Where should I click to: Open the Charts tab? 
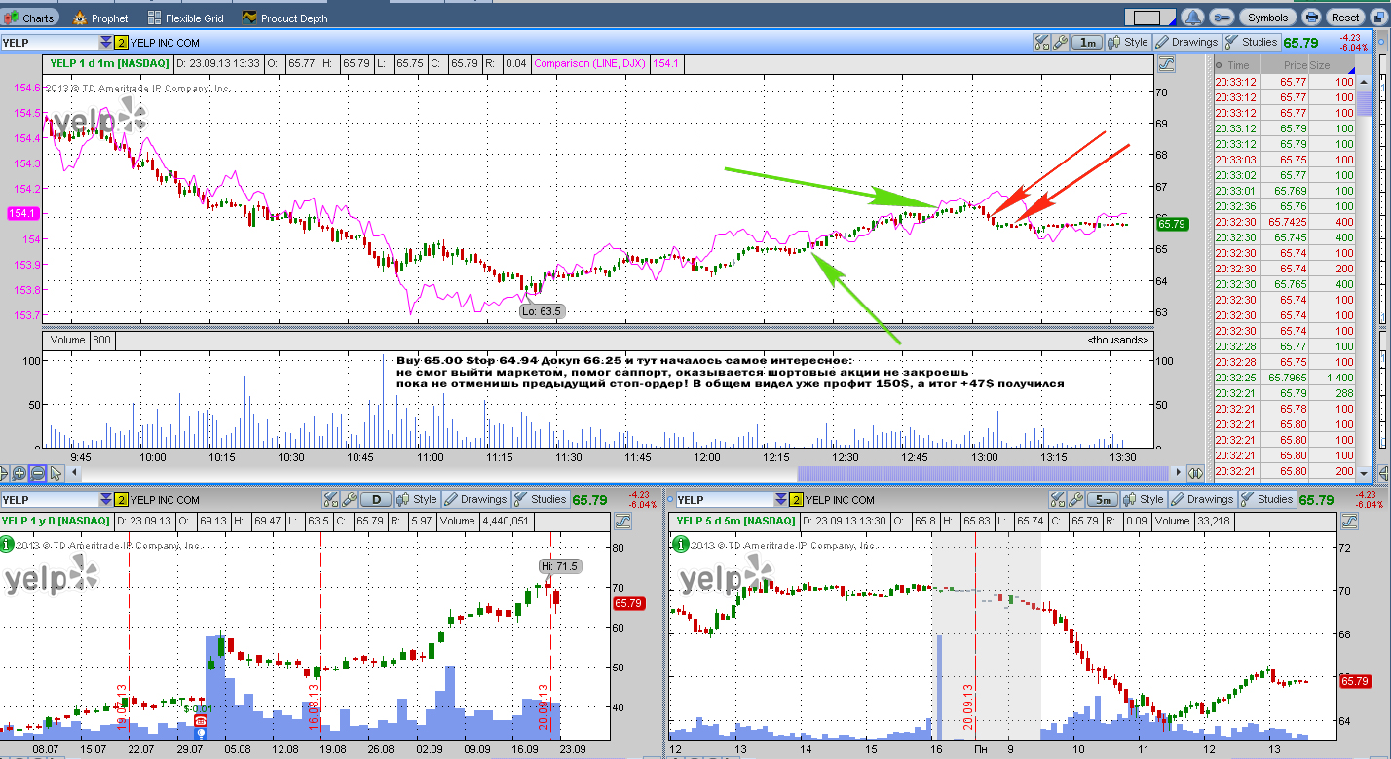pos(30,18)
